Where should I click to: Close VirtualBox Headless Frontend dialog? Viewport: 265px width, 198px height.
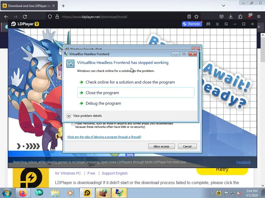click(x=193, y=54)
